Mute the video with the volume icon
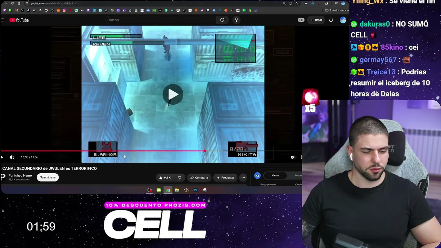This screenshot has width=441, height=248. coord(12,157)
